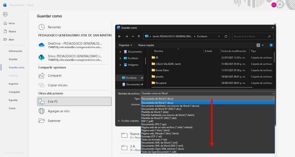Expand the Documentos tree node
Image resolution: width=295 pixels, height=157 pixels.
120,52
